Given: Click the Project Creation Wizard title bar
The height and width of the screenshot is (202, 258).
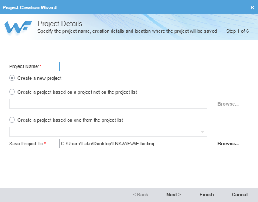Looking at the screenshot, I should pyautogui.click(x=125, y=7).
